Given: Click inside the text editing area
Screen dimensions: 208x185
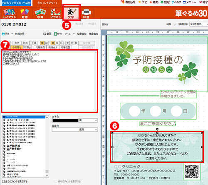Looking at the screenshot, I should tap(49, 81).
